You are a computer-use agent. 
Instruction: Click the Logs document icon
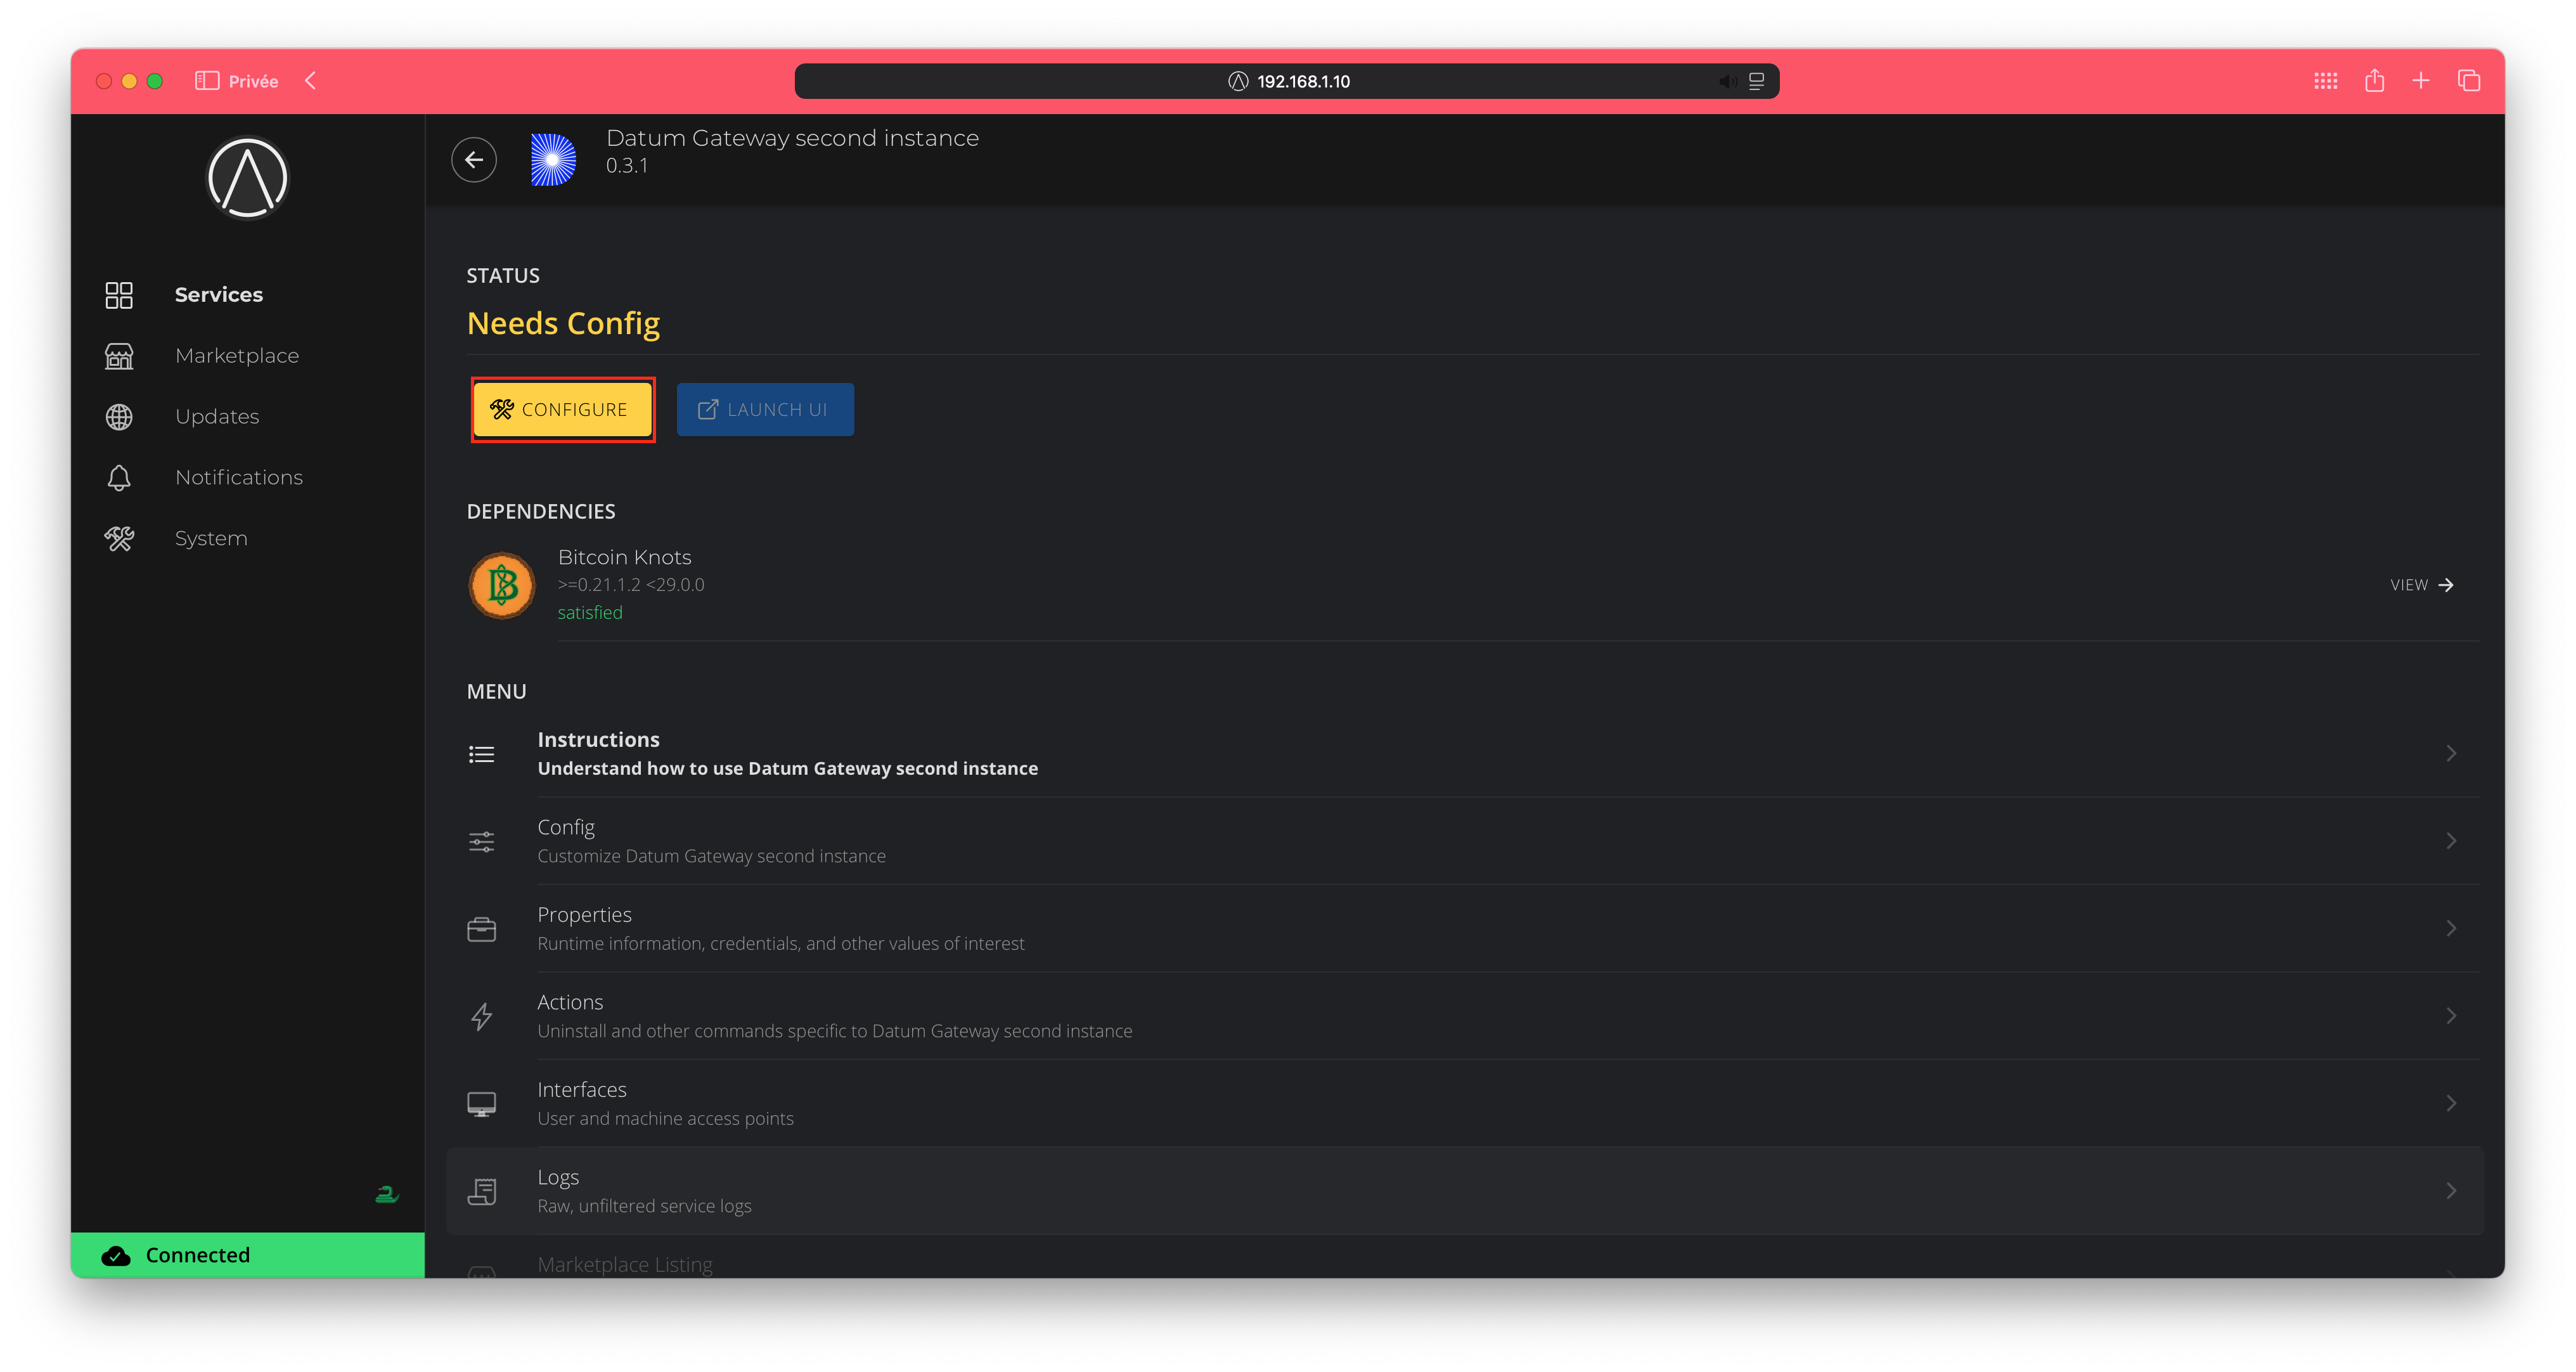[481, 1191]
